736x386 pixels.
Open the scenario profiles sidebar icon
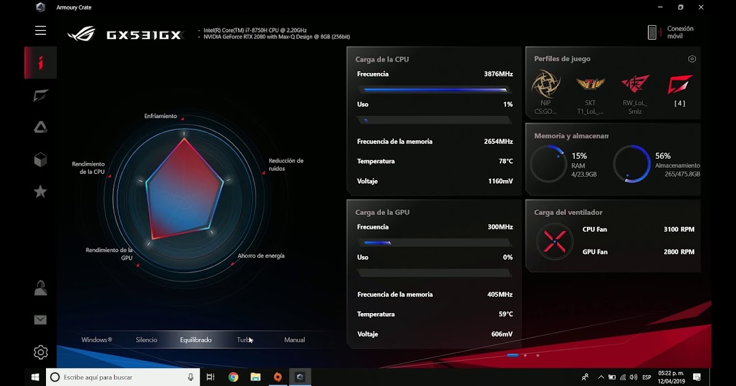point(40,96)
